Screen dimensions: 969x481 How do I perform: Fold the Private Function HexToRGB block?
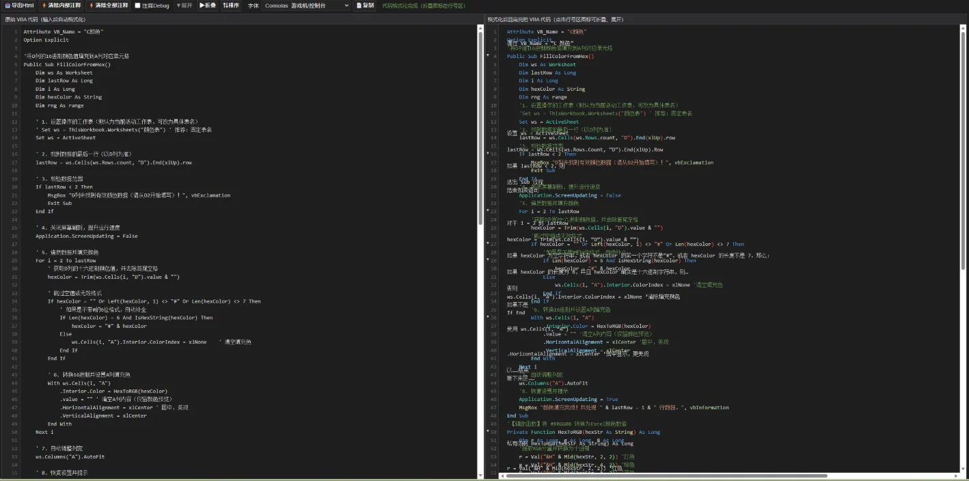click(x=488, y=432)
